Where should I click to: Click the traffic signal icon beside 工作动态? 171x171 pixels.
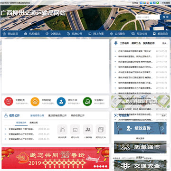pos(116,43)
